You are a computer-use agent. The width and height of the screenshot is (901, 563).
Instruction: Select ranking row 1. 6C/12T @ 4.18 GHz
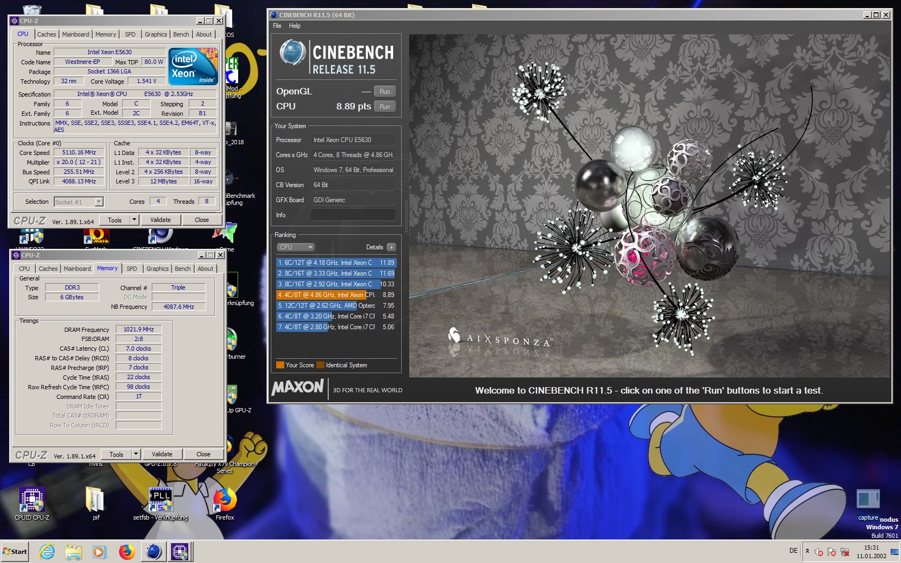[x=336, y=263]
